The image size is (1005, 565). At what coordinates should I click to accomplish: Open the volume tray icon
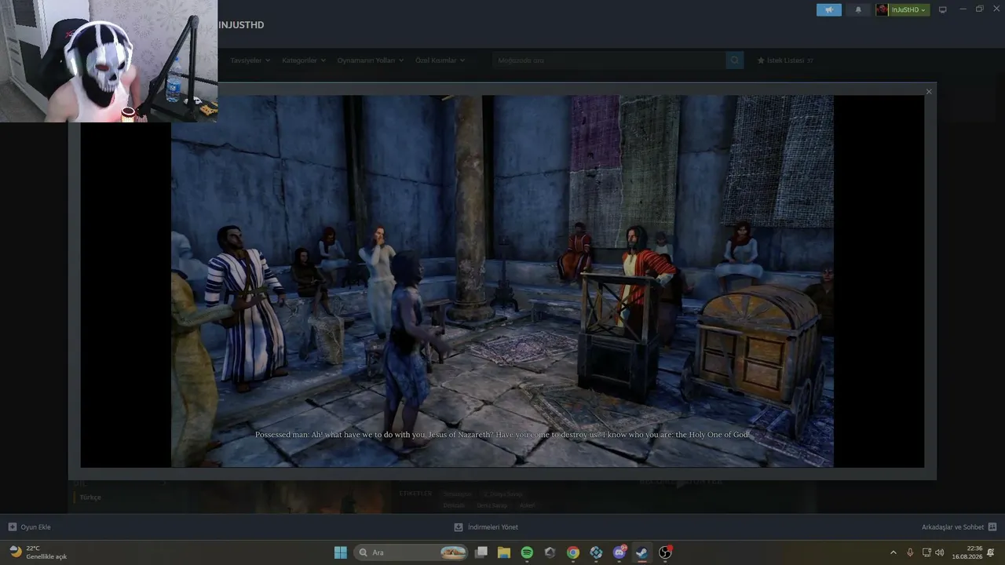pos(940,552)
